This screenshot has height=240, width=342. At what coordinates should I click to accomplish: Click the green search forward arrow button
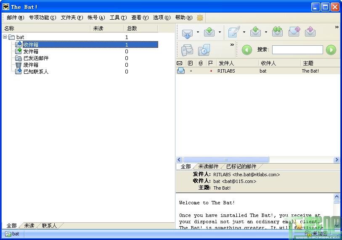pyautogui.click(x=331, y=50)
